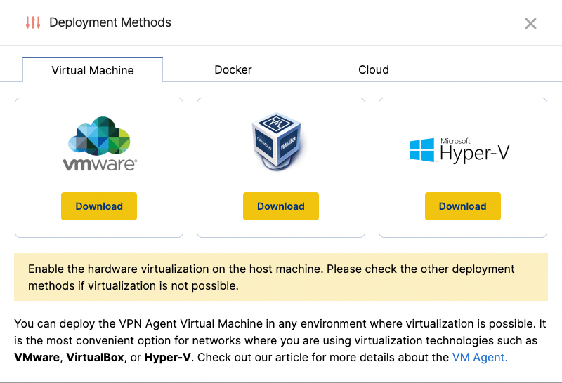Open the Docker tab
The image size is (562, 383).
tap(233, 70)
